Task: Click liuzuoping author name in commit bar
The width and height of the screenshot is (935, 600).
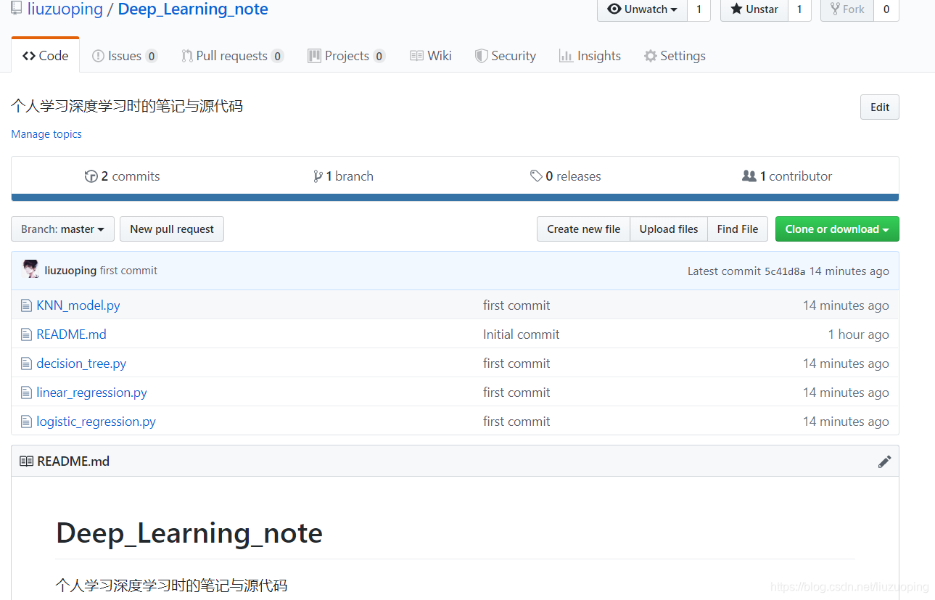Action: (70, 271)
